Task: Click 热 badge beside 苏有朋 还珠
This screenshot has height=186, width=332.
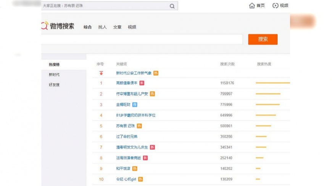Action: 139,126
